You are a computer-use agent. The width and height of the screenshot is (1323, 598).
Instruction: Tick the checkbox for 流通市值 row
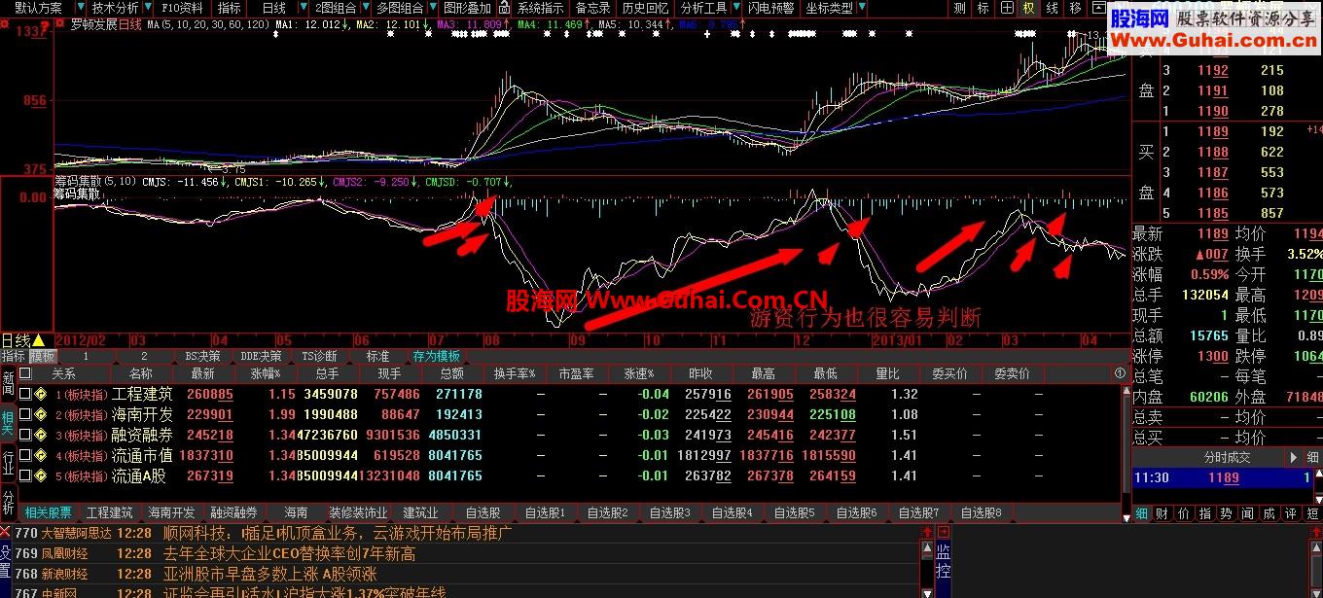(x=25, y=455)
